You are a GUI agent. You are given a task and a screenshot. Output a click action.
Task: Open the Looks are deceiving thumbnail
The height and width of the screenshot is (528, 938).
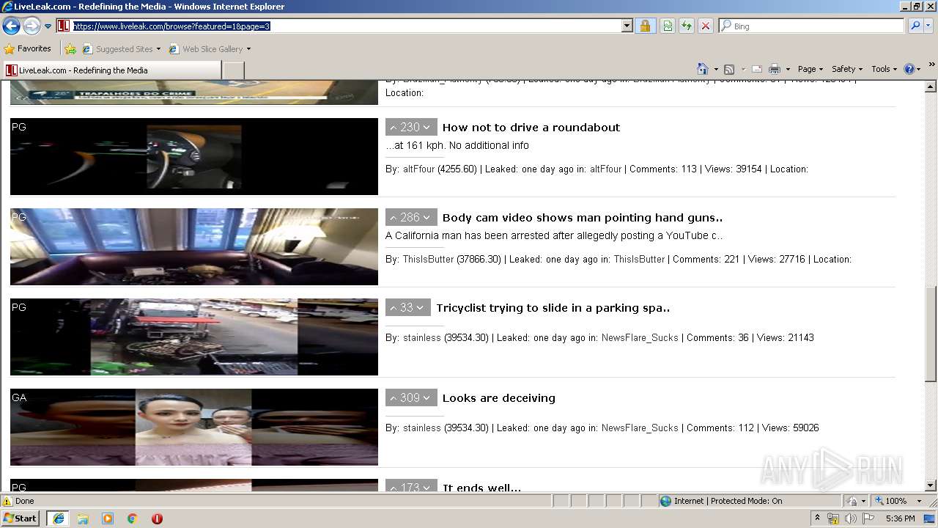[x=194, y=427]
